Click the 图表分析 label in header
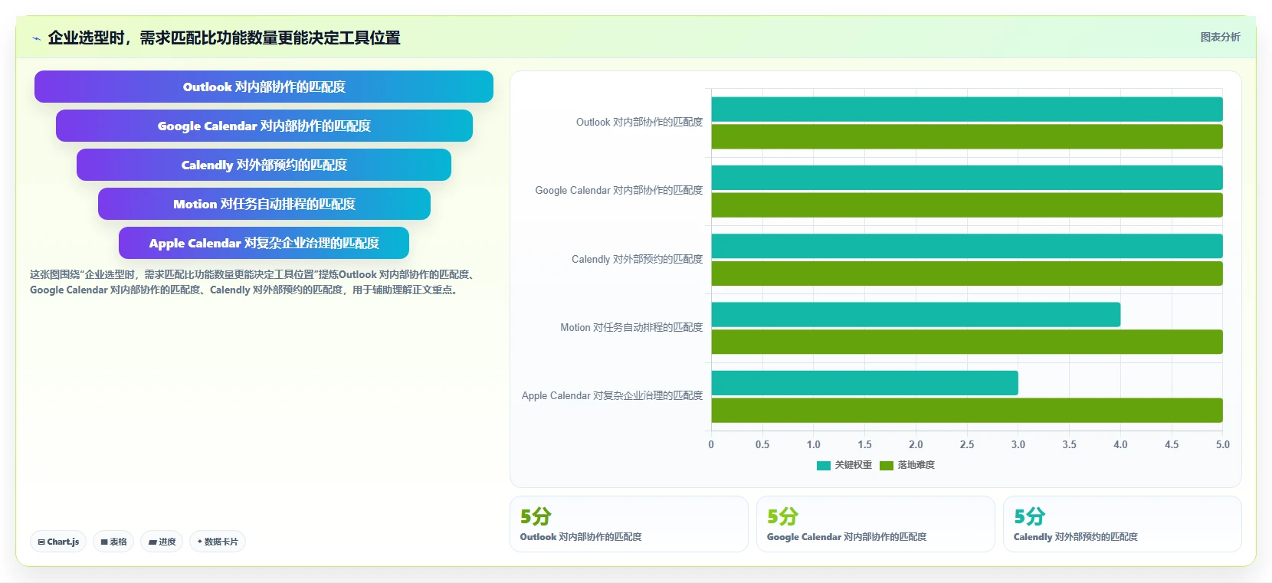The image size is (1272, 583). pos(1220,37)
